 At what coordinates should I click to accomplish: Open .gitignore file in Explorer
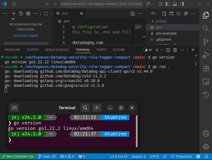click(x=173, y=40)
